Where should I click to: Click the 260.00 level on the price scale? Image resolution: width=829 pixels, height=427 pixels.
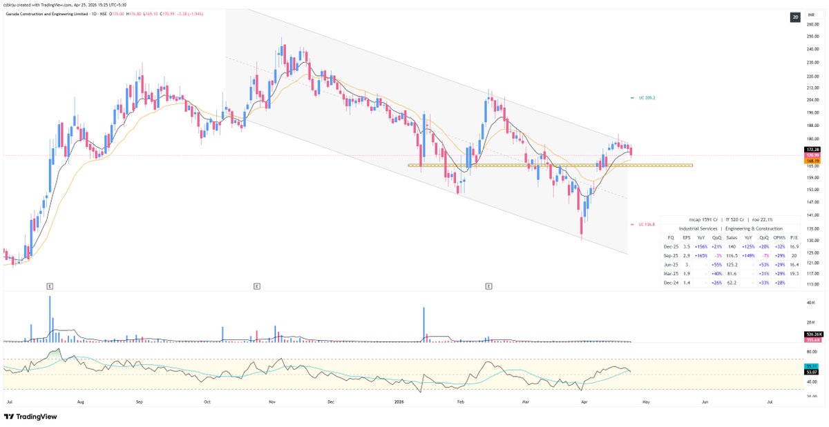coord(812,24)
